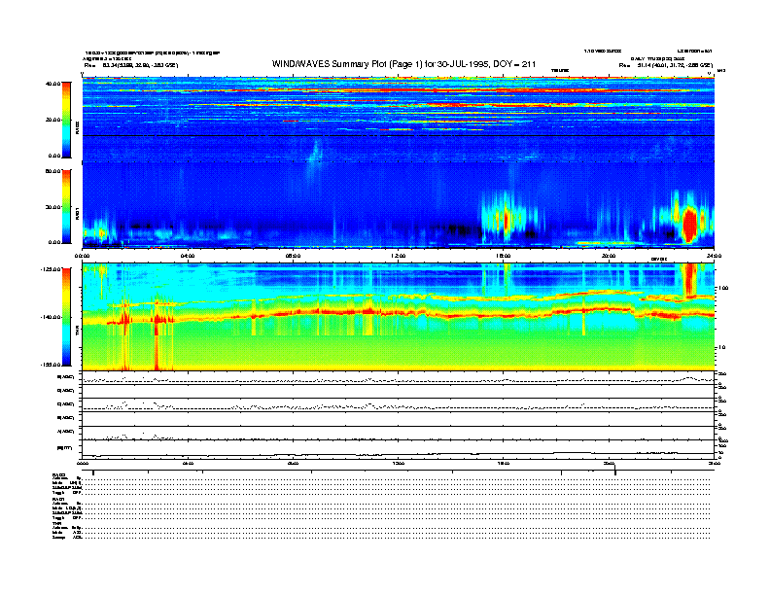Click the 10 label on TNR right axis

pyautogui.click(x=721, y=348)
